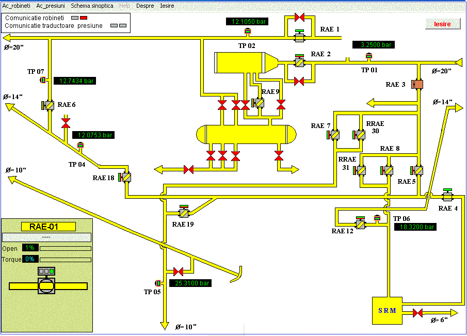Click the TP 05 pressure transducer icon
The width and height of the screenshot is (467, 336).
tap(158, 282)
